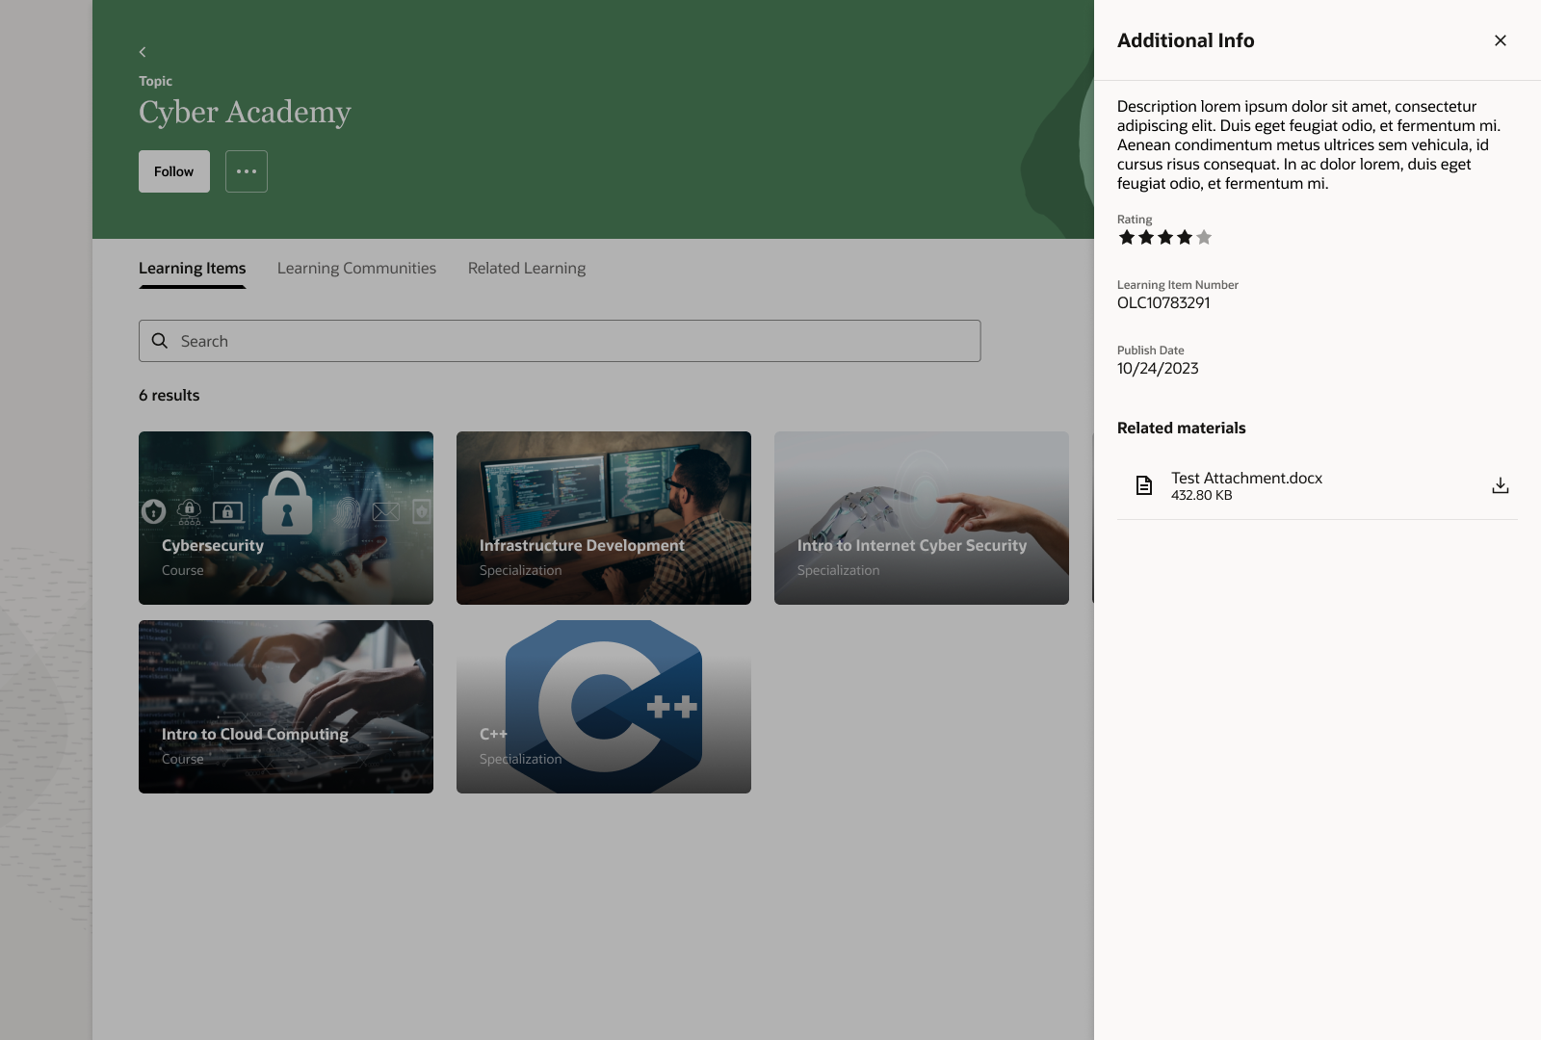Viewport: 1541px width, 1040px height.
Task: Close the Additional Info panel
Action: point(1500,40)
